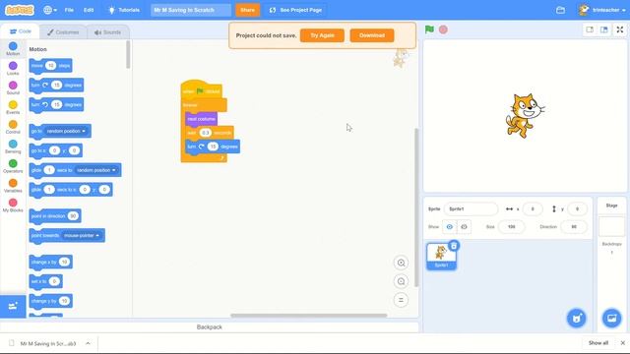Click the sprite x position field
This screenshot has width=630, height=354.
pos(533,209)
